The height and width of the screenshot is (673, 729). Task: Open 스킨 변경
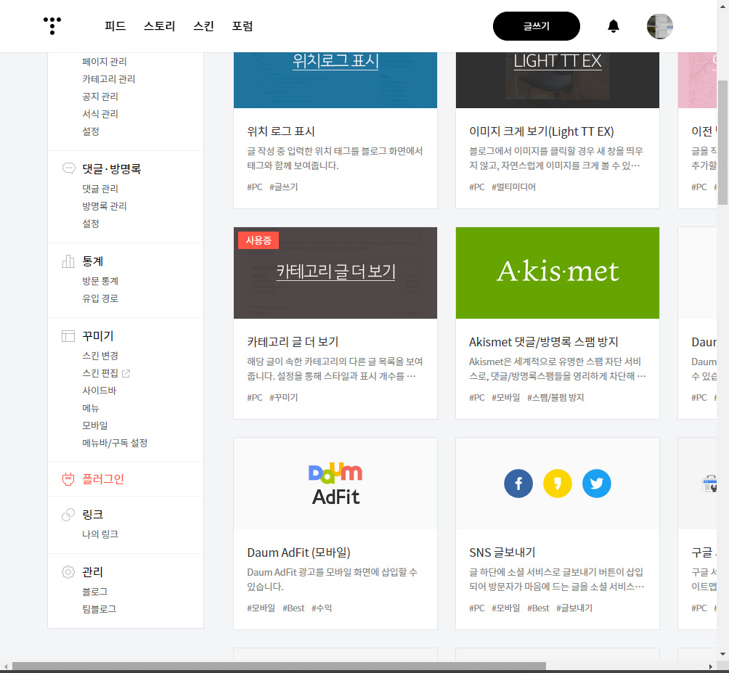pyautogui.click(x=100, y=356)
